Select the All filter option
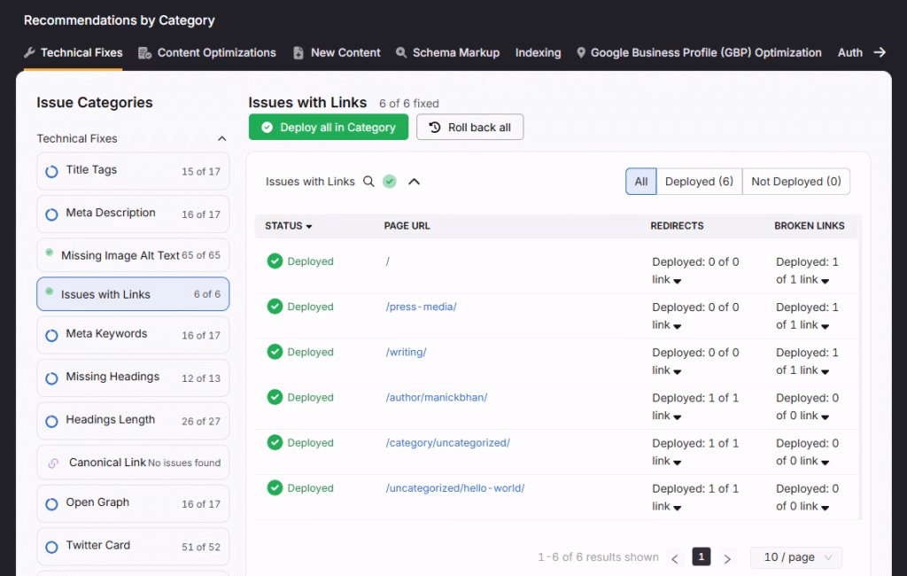Image resolution: width=907 pixels, height=576 pixels. point(640,182)
